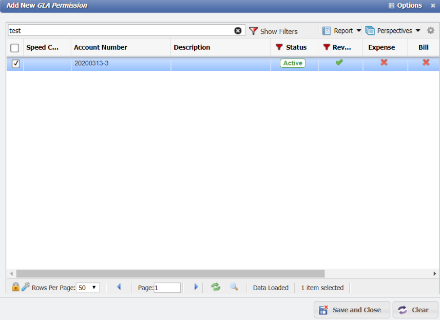Open the Rows Per Page dropdown
Viewport: 440px width, 320px height.
(x=88, y=288)
